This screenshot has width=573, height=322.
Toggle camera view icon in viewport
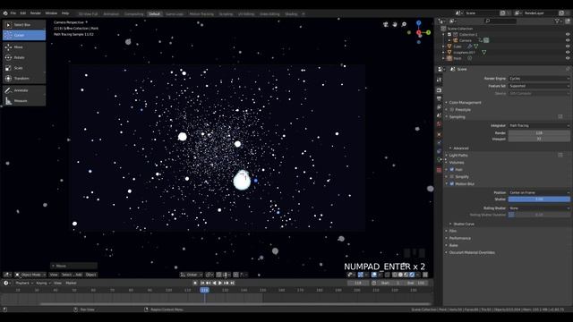386,24
